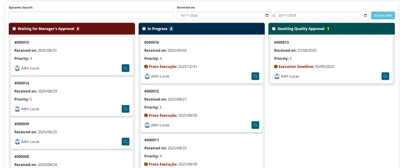The image size is (400, 168).
Task: Open details of card #000009
Action: pyautogui.click(x=126, y=142)
